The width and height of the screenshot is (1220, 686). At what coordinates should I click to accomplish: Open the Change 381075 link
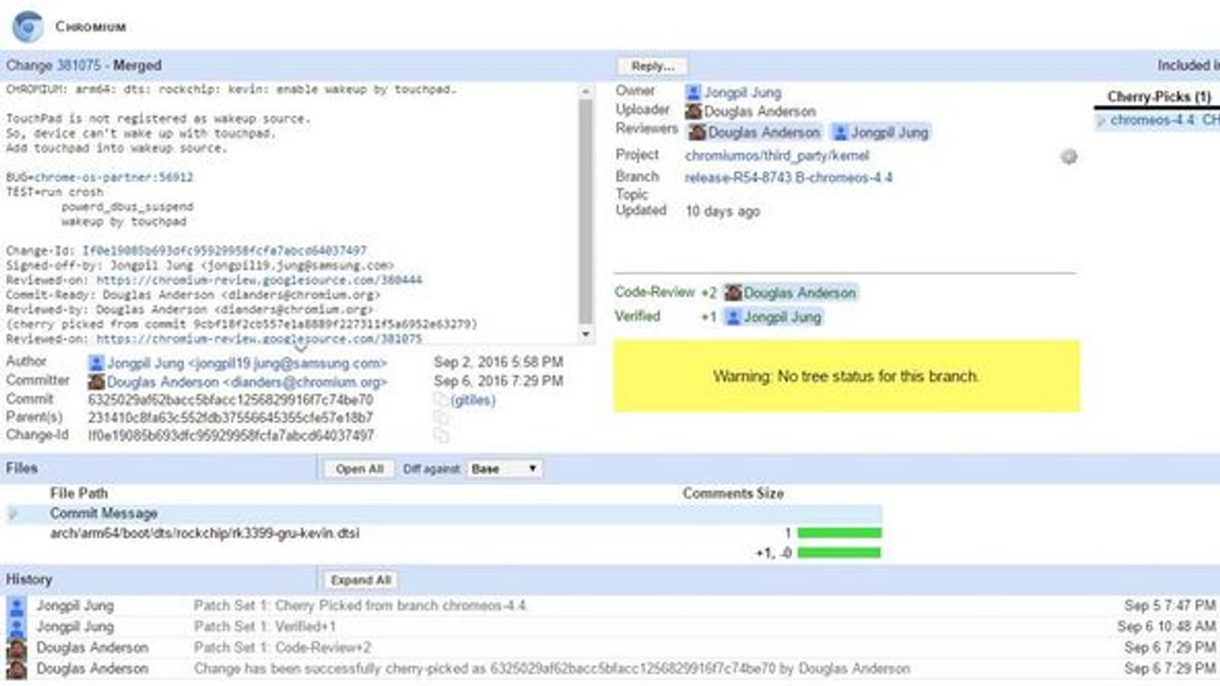[x=79, y=66]
